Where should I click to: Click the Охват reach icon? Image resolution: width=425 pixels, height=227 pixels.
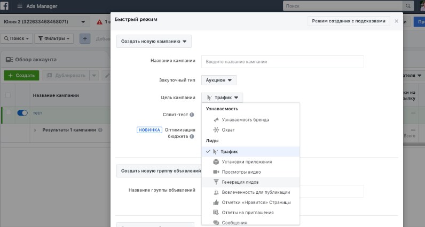[x=216, y=130]
